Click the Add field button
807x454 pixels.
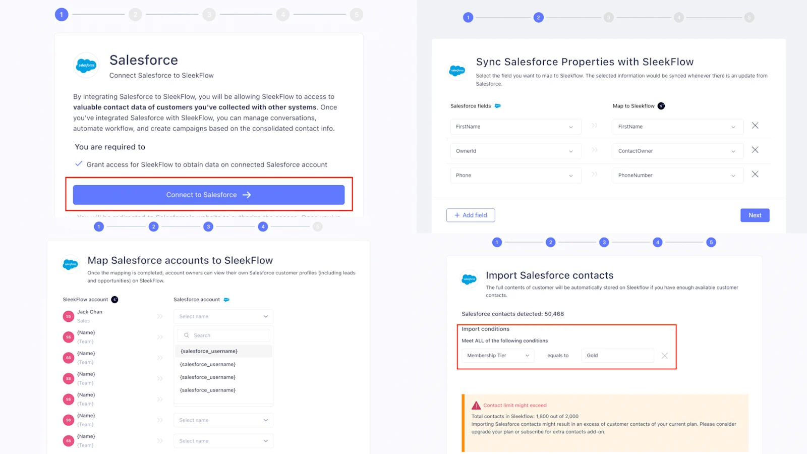pos(470,215)
